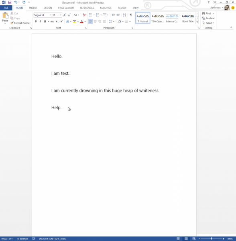The image size is (236, 241).
Task: Apply the Intense Quote style
Action: click(x=172, y=18)
